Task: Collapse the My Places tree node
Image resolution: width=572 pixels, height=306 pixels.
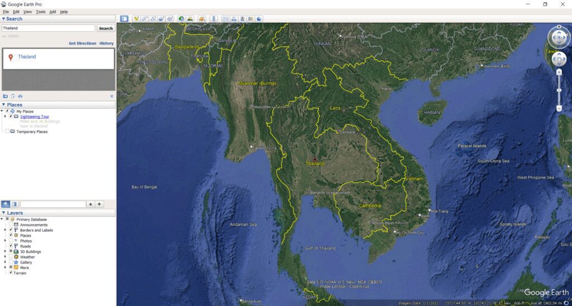Action: (2, 111)
